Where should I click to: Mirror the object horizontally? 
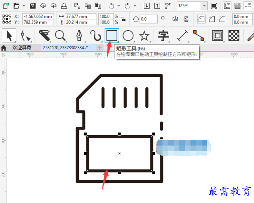175,19
